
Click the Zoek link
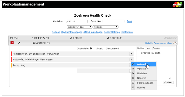coord(129,21)
